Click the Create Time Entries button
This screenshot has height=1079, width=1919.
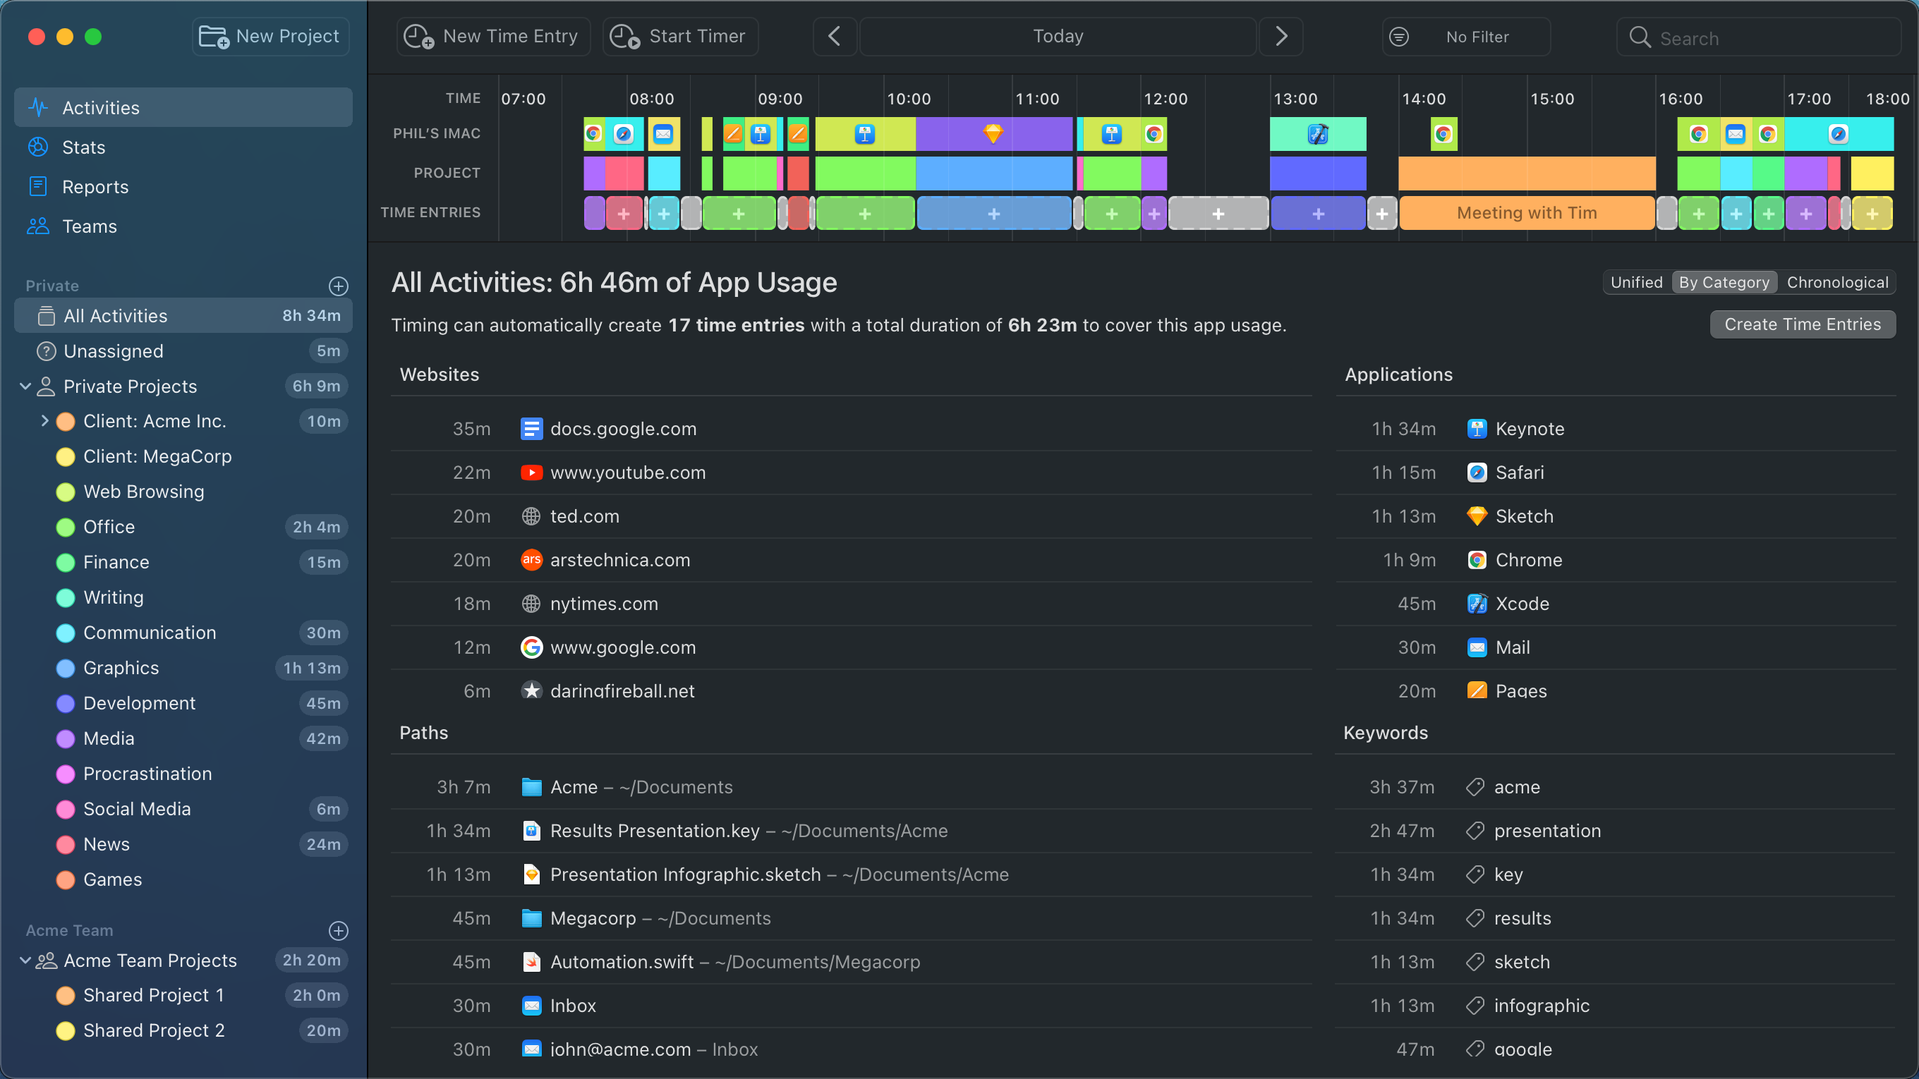coord(1802,324)
